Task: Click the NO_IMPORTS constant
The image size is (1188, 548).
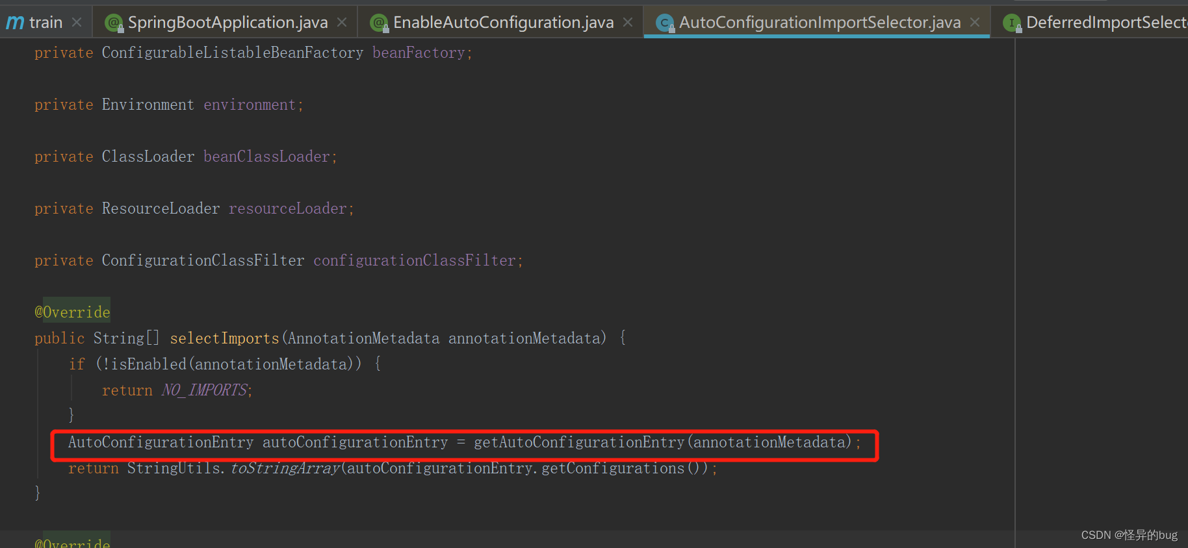Action: [x=204, y=390]
